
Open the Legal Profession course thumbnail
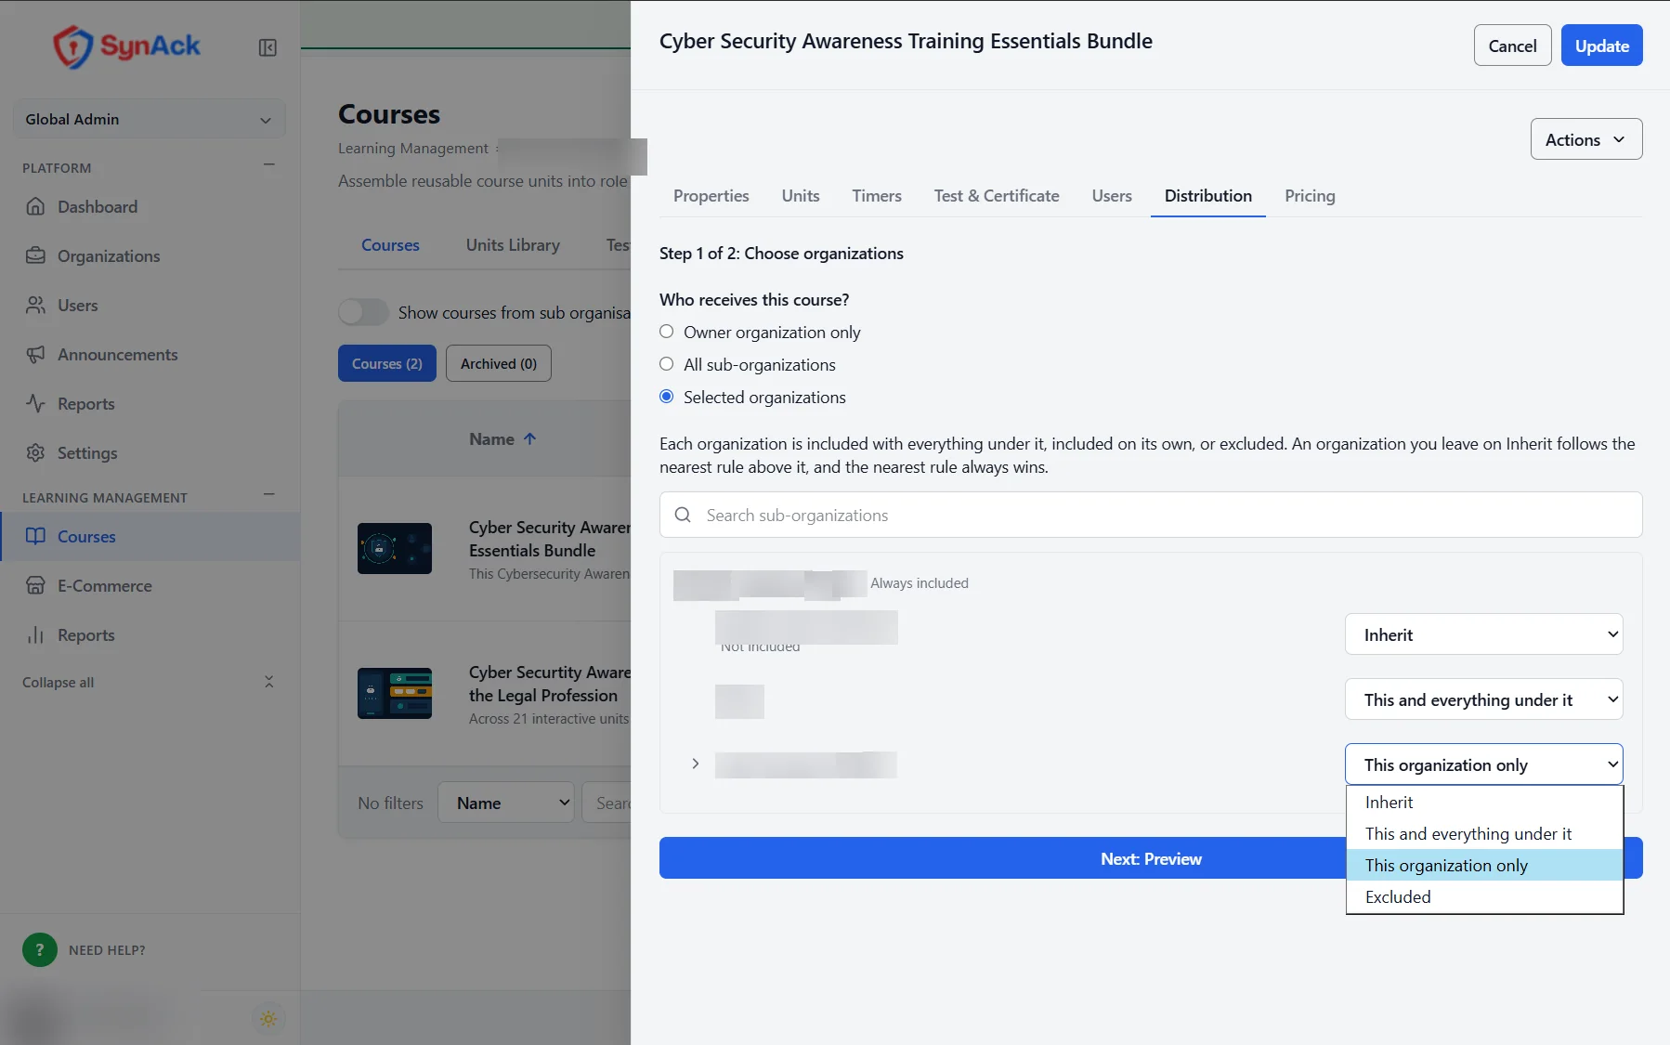tap(395, 693)
